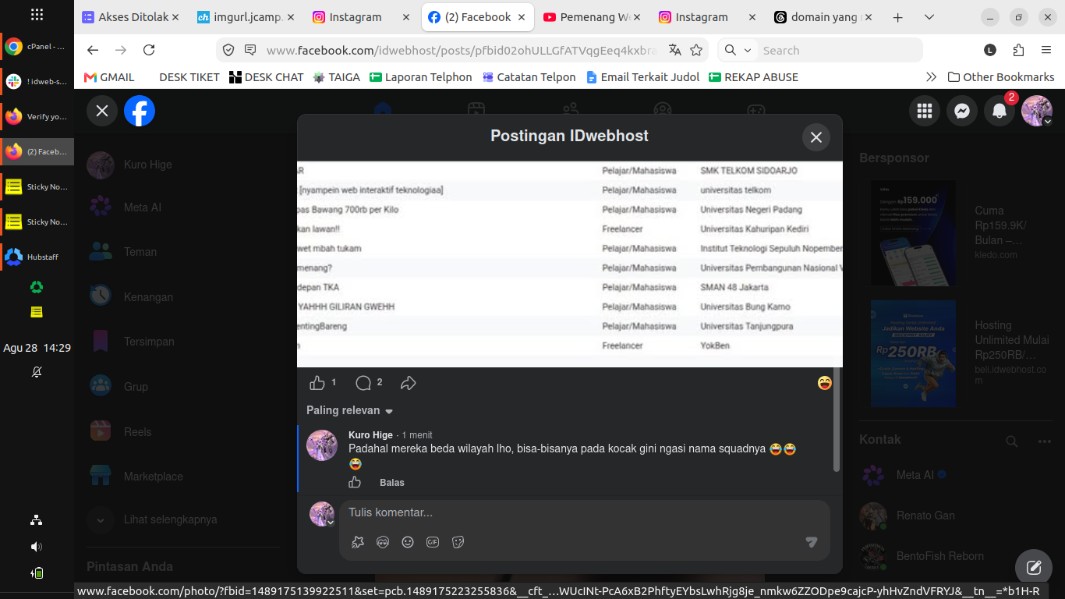This screenshot has width=1065, height=599.
Task: Switch commenting identity via the avatar chevron
Action: 331,523
